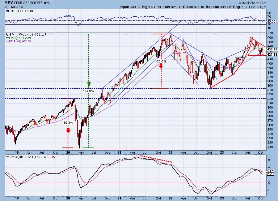This screenshot has width=278, height=201.
Task: Click the green up arrow above 124.9% label
Action: (89, 83)
